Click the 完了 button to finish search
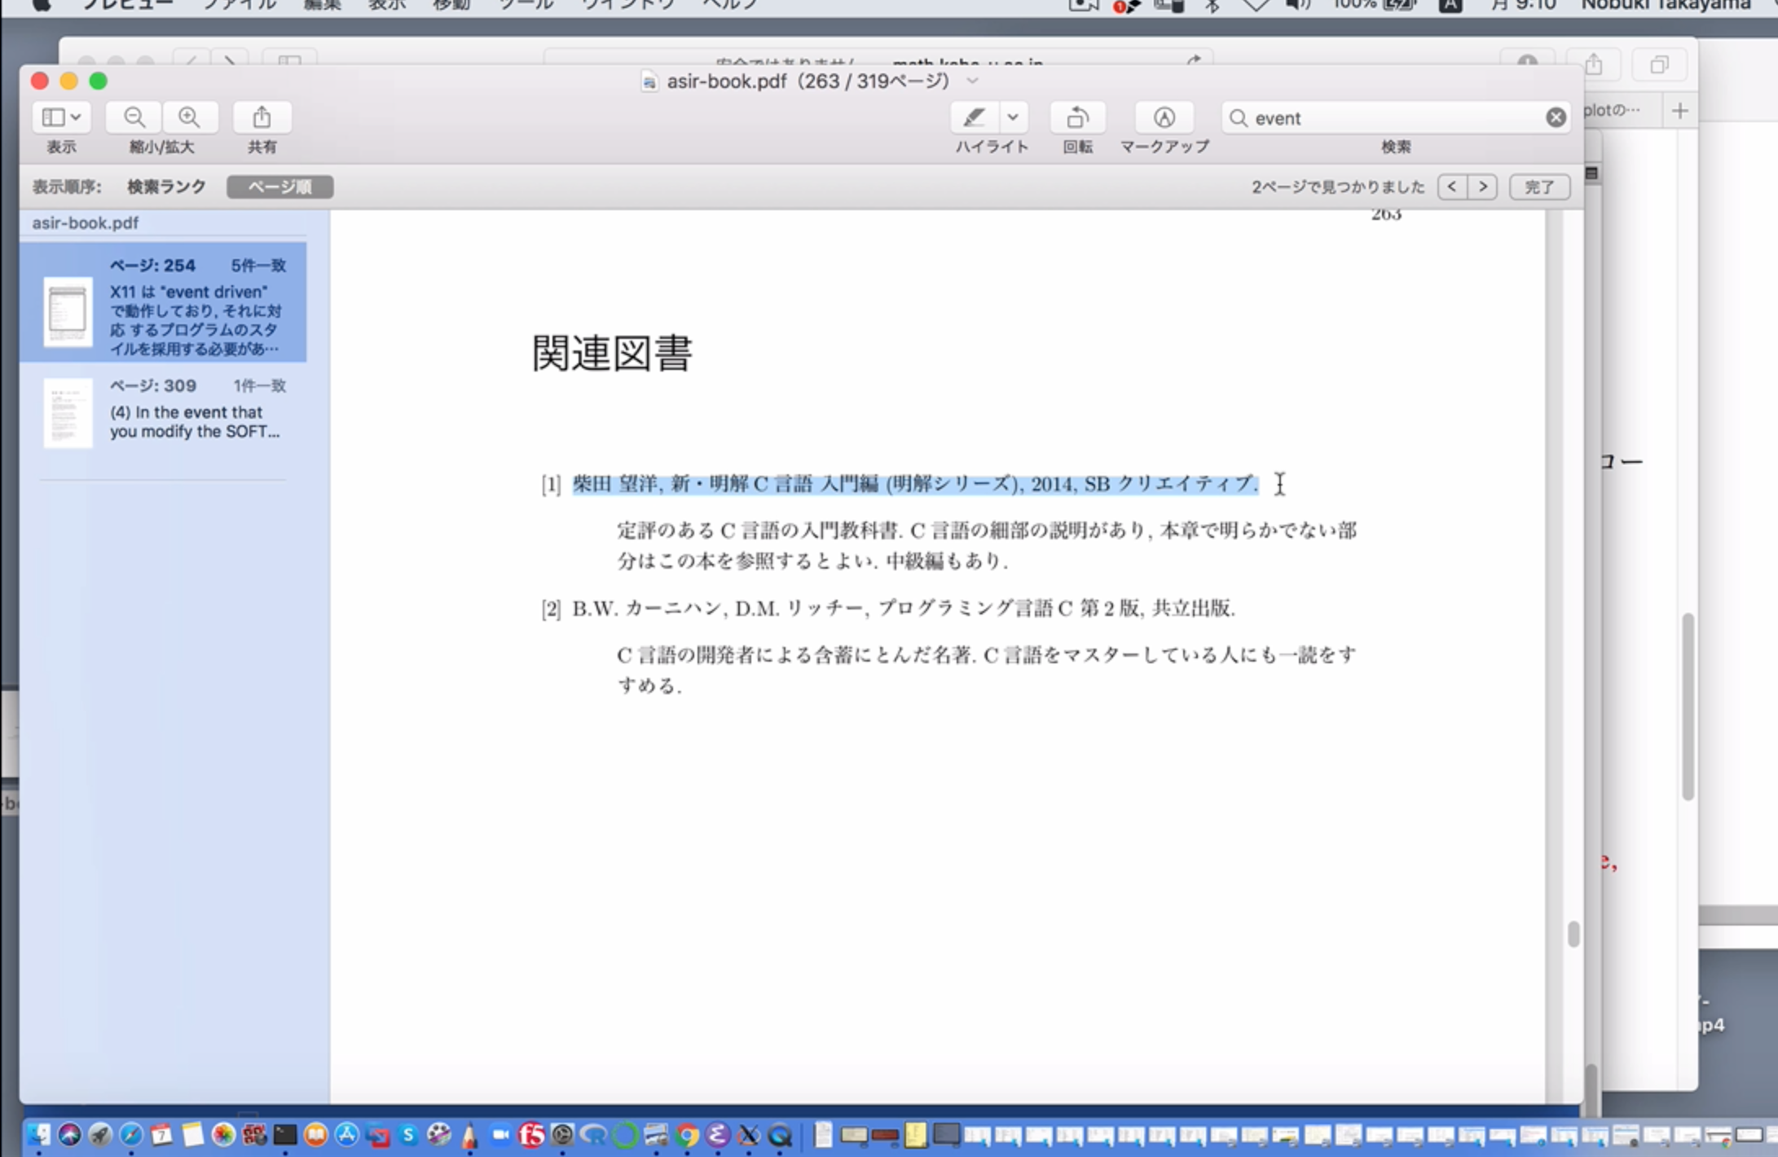 1539,187
